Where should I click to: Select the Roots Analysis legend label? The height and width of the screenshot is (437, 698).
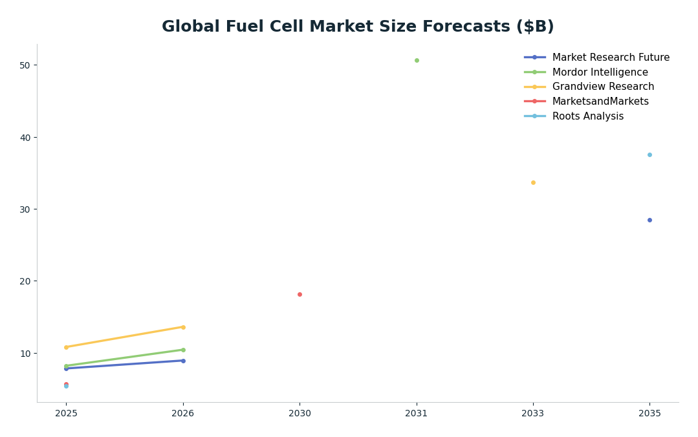(588, 116)
